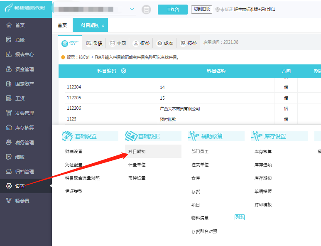This screenshot has height=246, width=321.
Task: Click the 工作台 button
Action: [173, 10]
